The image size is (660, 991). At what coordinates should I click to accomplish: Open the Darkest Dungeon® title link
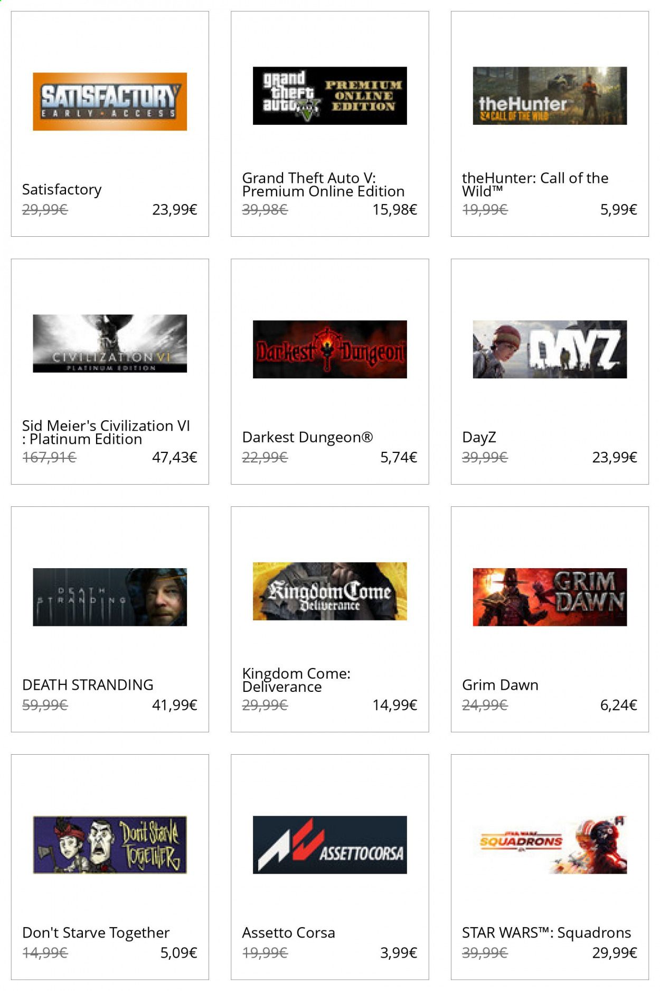(307, 437)
